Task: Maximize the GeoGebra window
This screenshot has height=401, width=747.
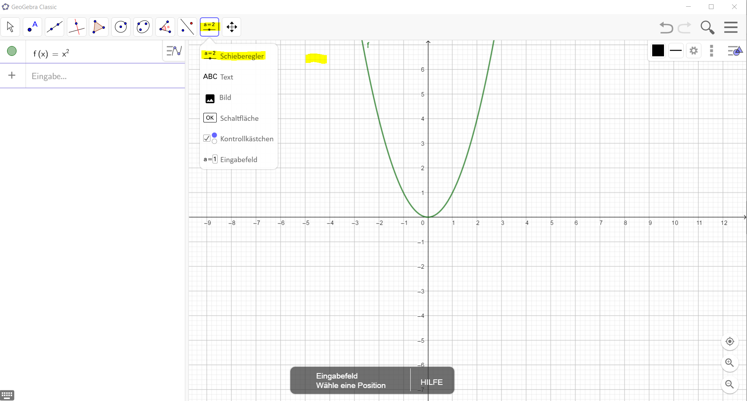Action: tap(711, 7)
